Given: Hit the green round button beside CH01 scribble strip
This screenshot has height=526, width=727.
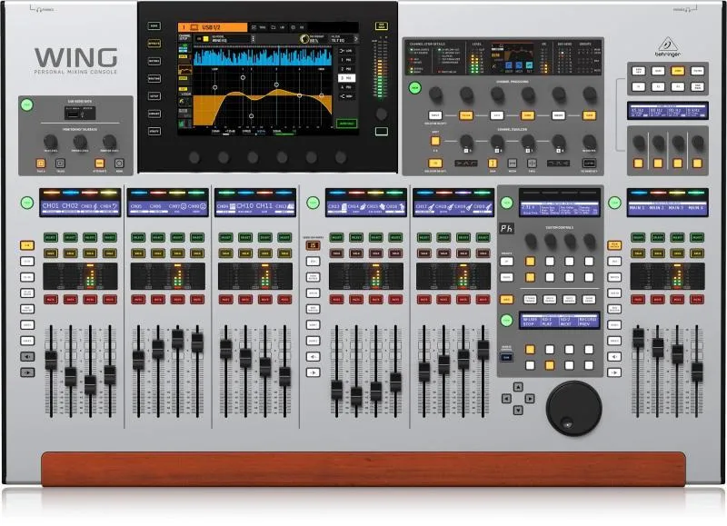Looking at the screenshot, I should (x=27, y=203).
